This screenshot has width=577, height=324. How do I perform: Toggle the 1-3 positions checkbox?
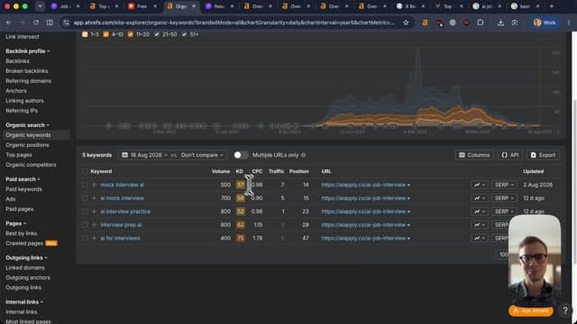coord(85,34)
